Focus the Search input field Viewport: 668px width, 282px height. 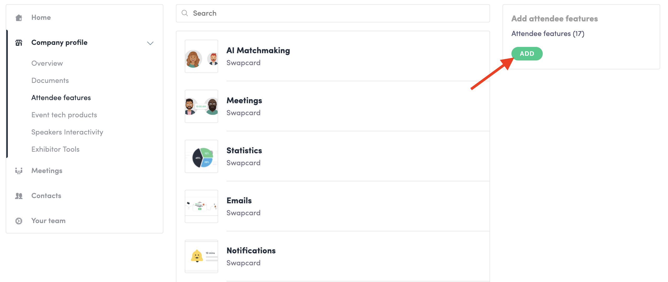coord(333,13)
